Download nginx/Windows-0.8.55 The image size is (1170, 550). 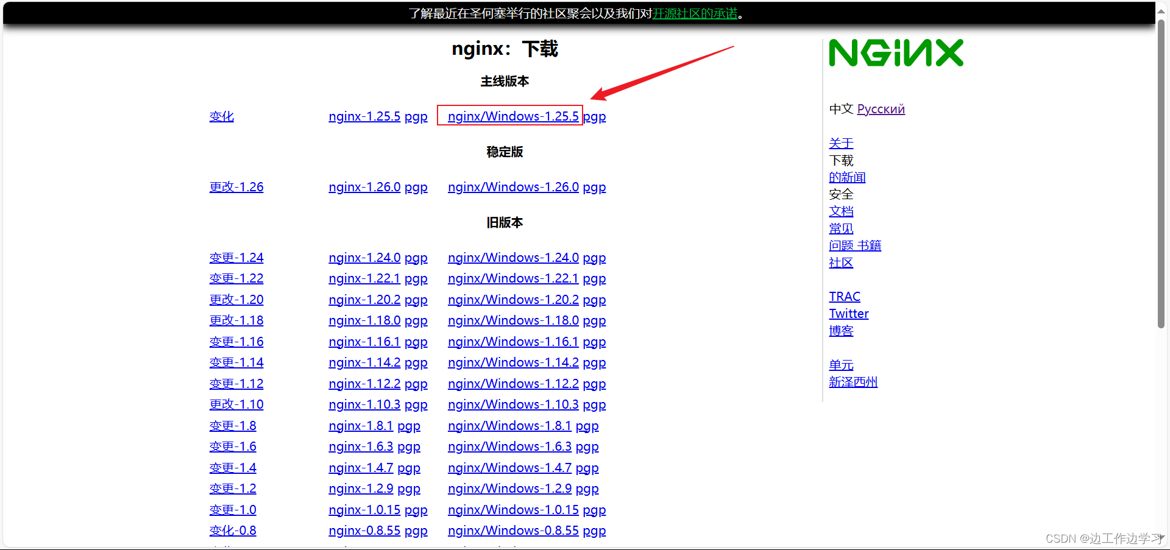click(x=513, y=531)
